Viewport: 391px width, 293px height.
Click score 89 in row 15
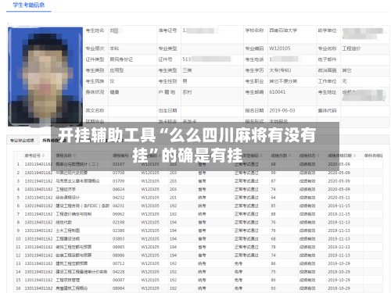[x=273, y=280]
